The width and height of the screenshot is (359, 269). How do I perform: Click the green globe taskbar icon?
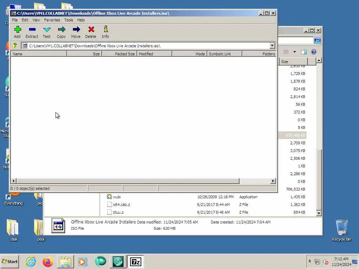(100, 261)
